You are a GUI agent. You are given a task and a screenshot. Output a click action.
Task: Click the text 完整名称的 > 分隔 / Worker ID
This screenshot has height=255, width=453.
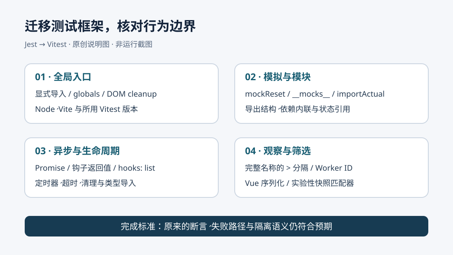click(299, 168)
